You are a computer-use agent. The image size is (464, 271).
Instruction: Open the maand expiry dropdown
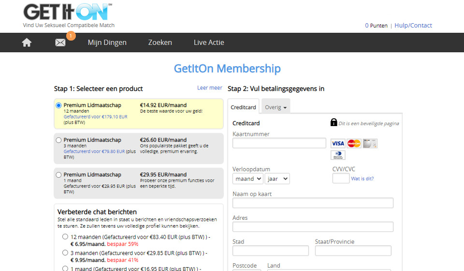click(247, 179)
